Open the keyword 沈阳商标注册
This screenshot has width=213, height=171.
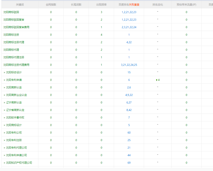point(11,35)
